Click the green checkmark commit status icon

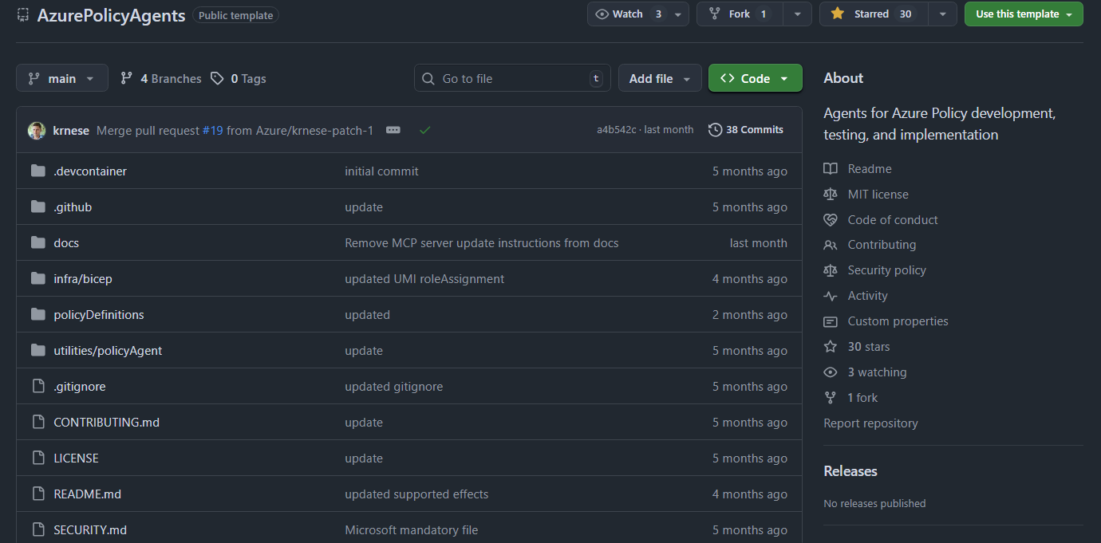(425, 130)
